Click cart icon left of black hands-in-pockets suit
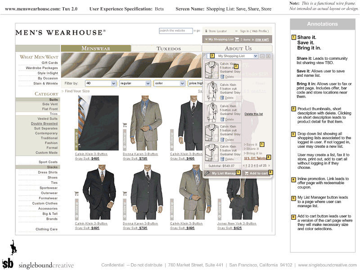The image size is (360, 270). click(76, 194)
